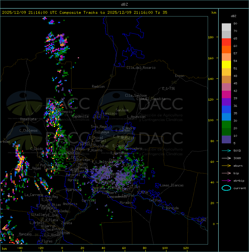Viewport: 249px width, 252px height.
Task: Pick the bright yellow 51-54 dBZ swatch
Action: point(226,64)
